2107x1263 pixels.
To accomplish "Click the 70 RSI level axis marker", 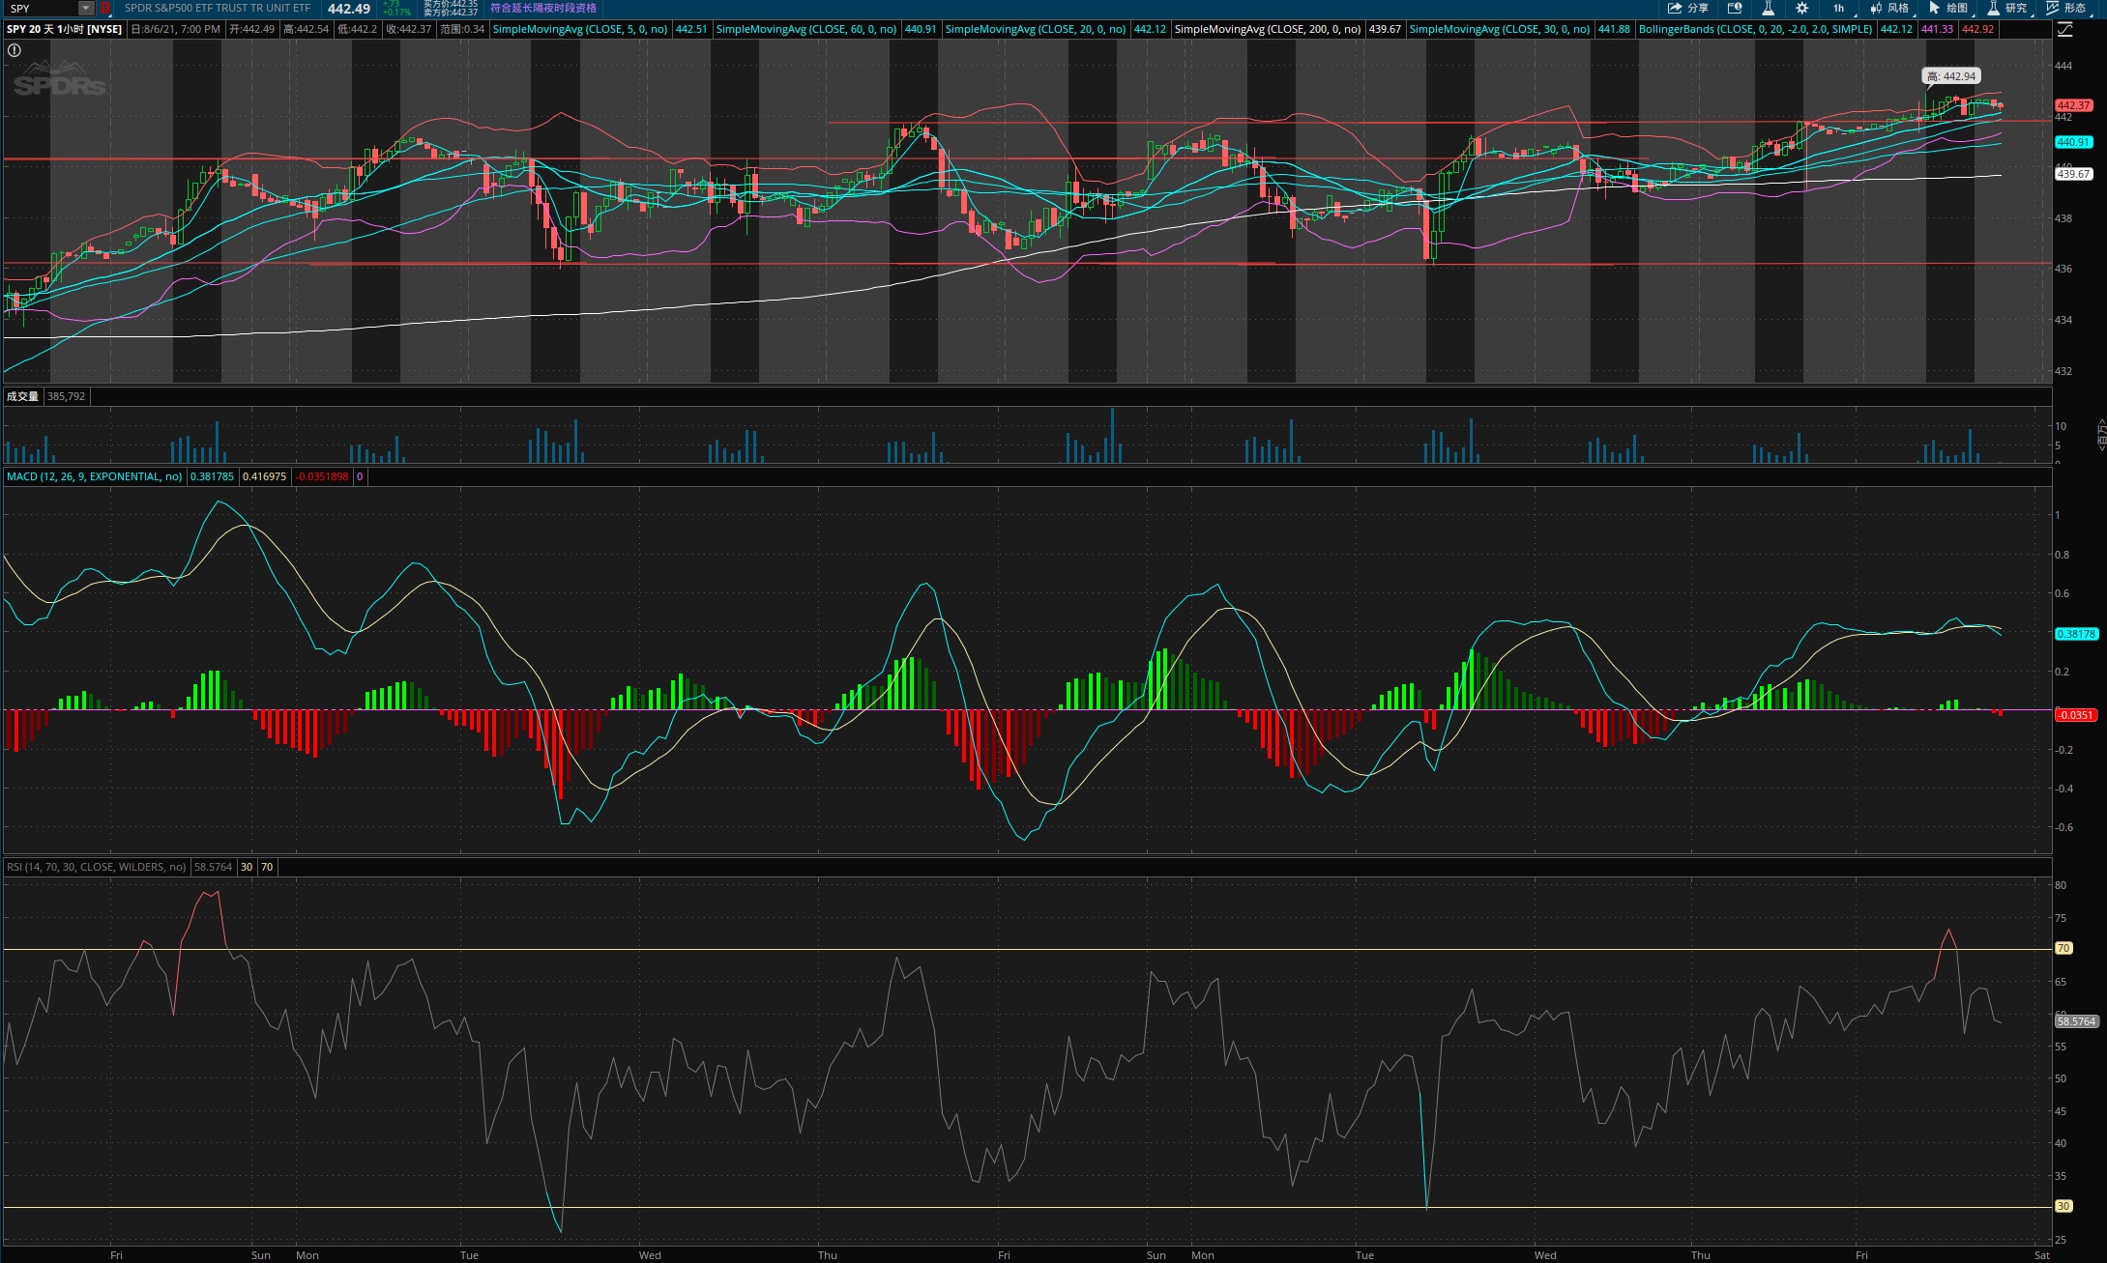I will coord(2063,948).
